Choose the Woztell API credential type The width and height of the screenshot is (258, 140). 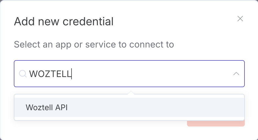pos(46,107)
